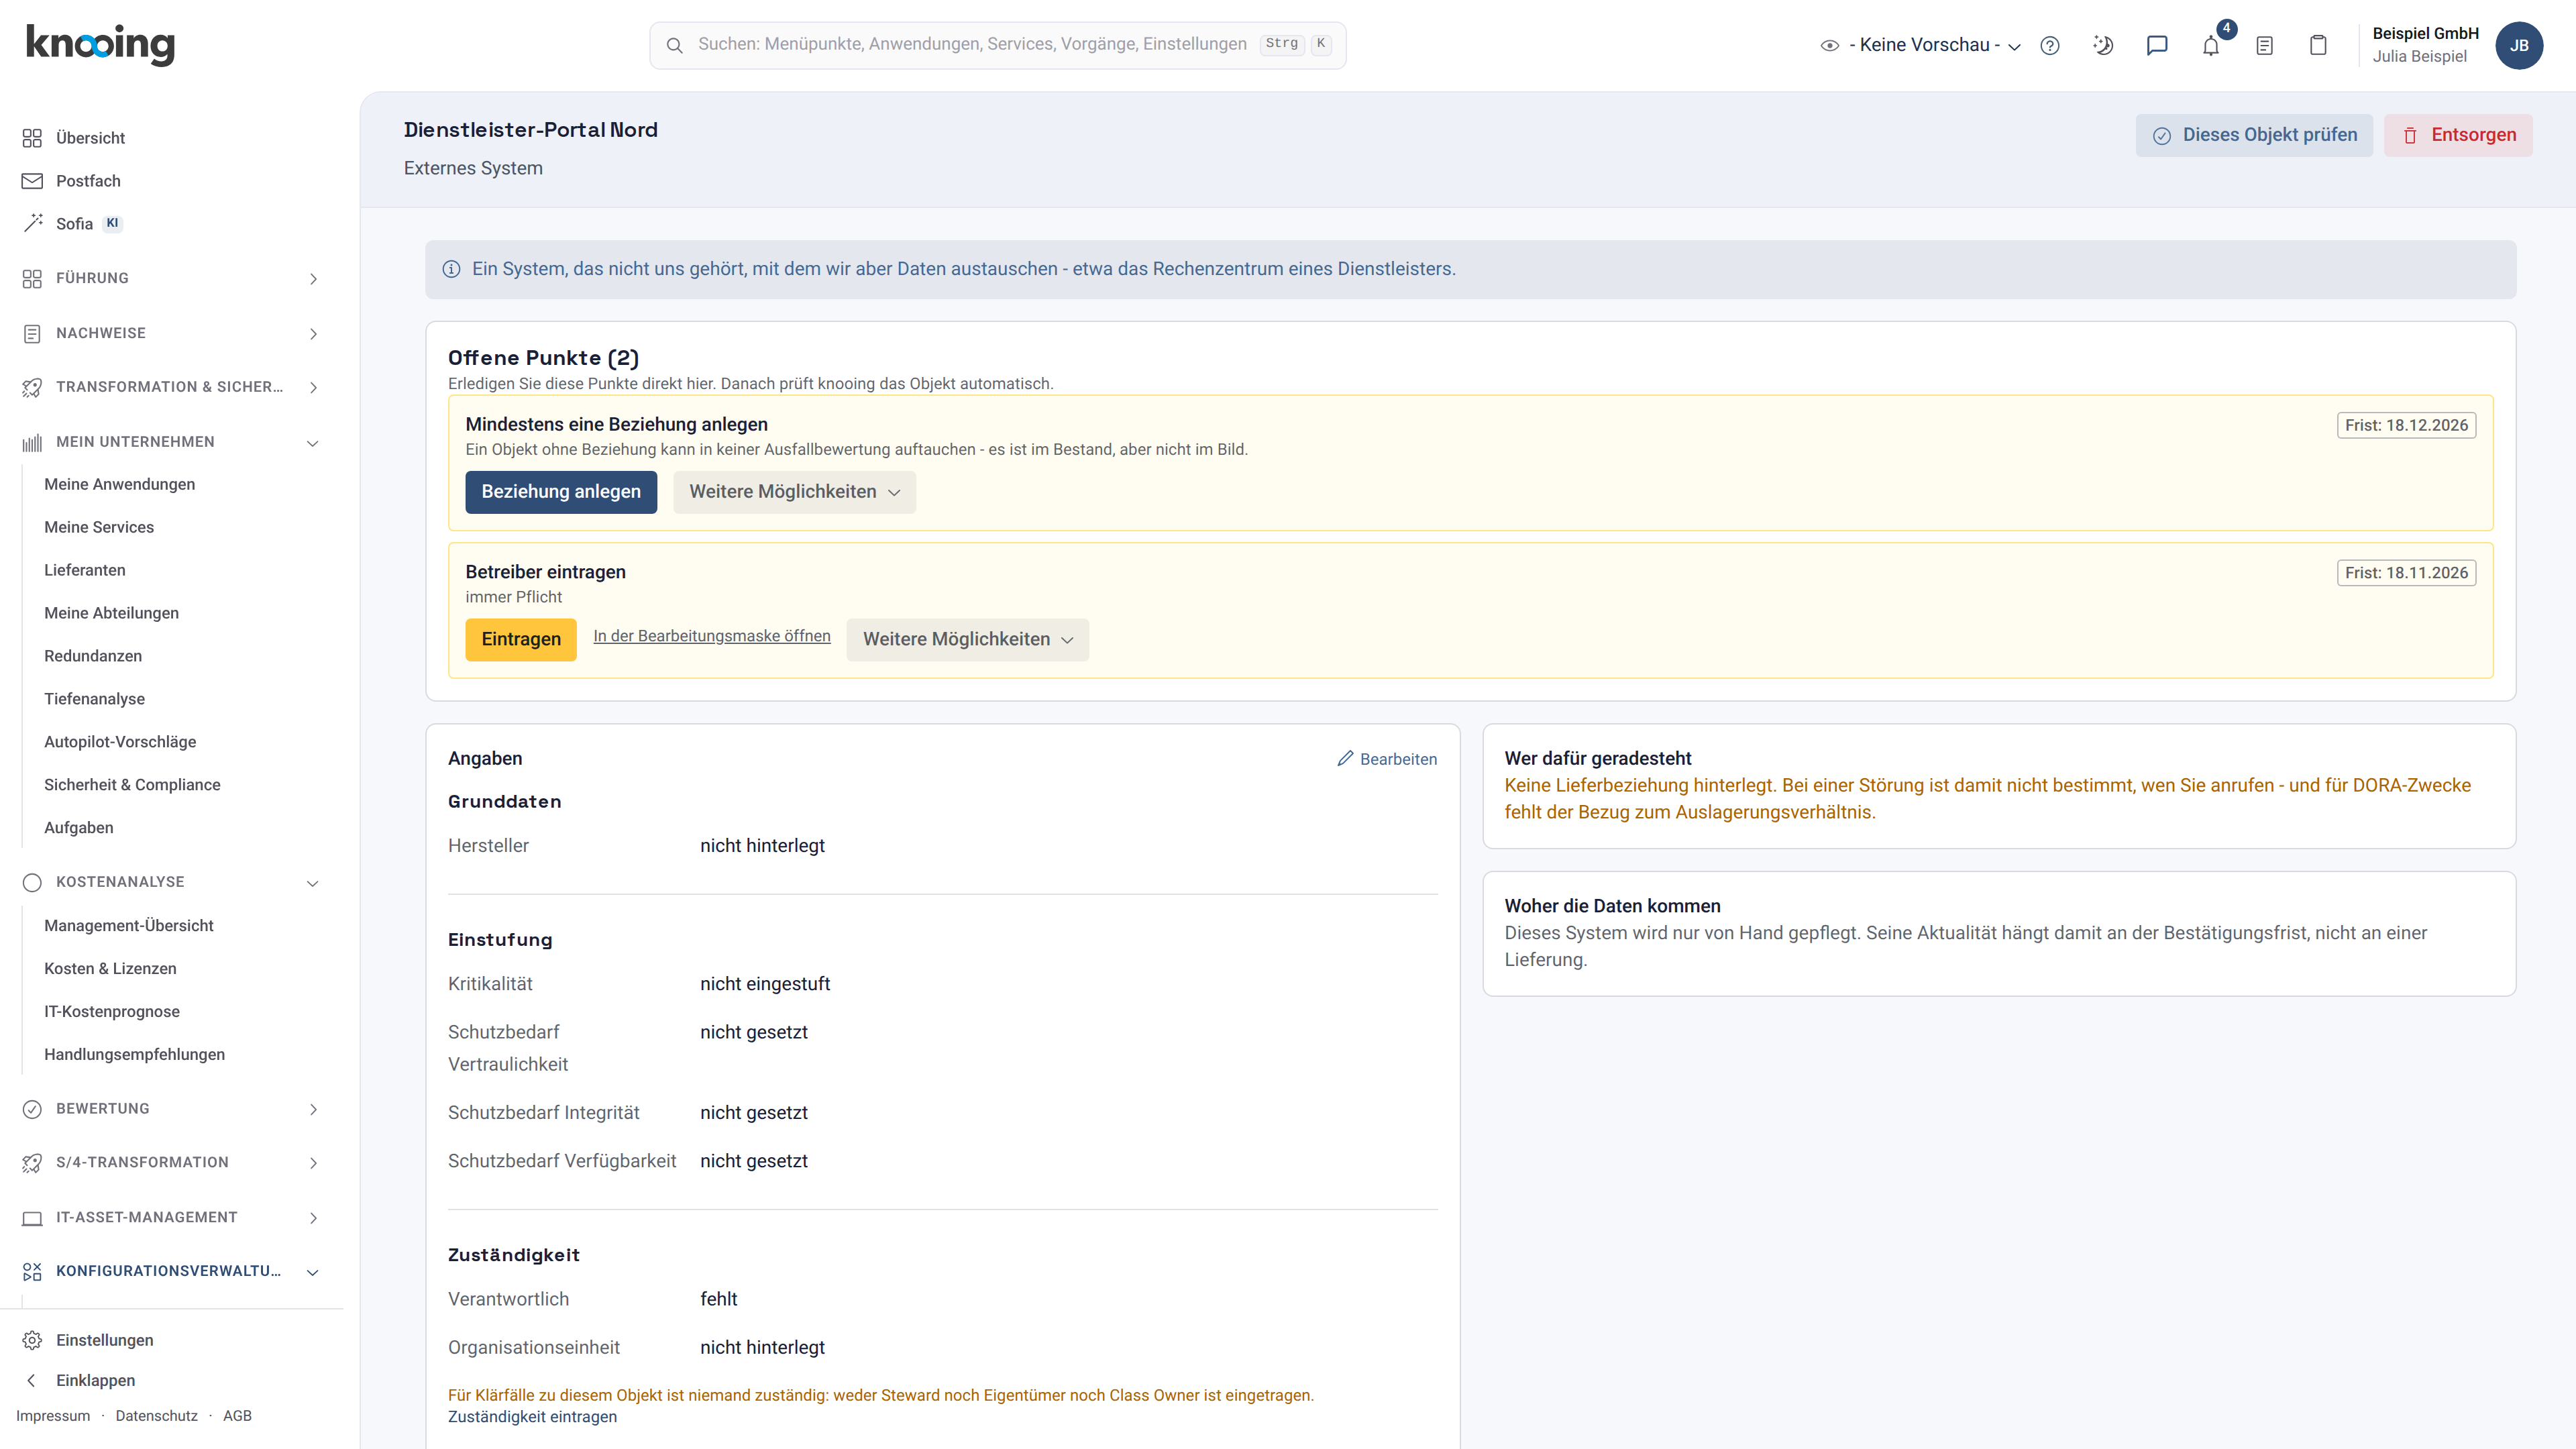Viewport: 2576px width, 1449px height.
Task: Open Kosten & Lizenzen menu item
Action: [110, 969]
